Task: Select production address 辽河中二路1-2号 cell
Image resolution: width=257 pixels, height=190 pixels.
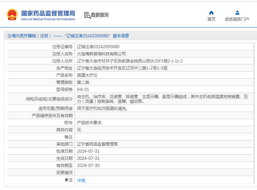Action: tap(122, 68)
